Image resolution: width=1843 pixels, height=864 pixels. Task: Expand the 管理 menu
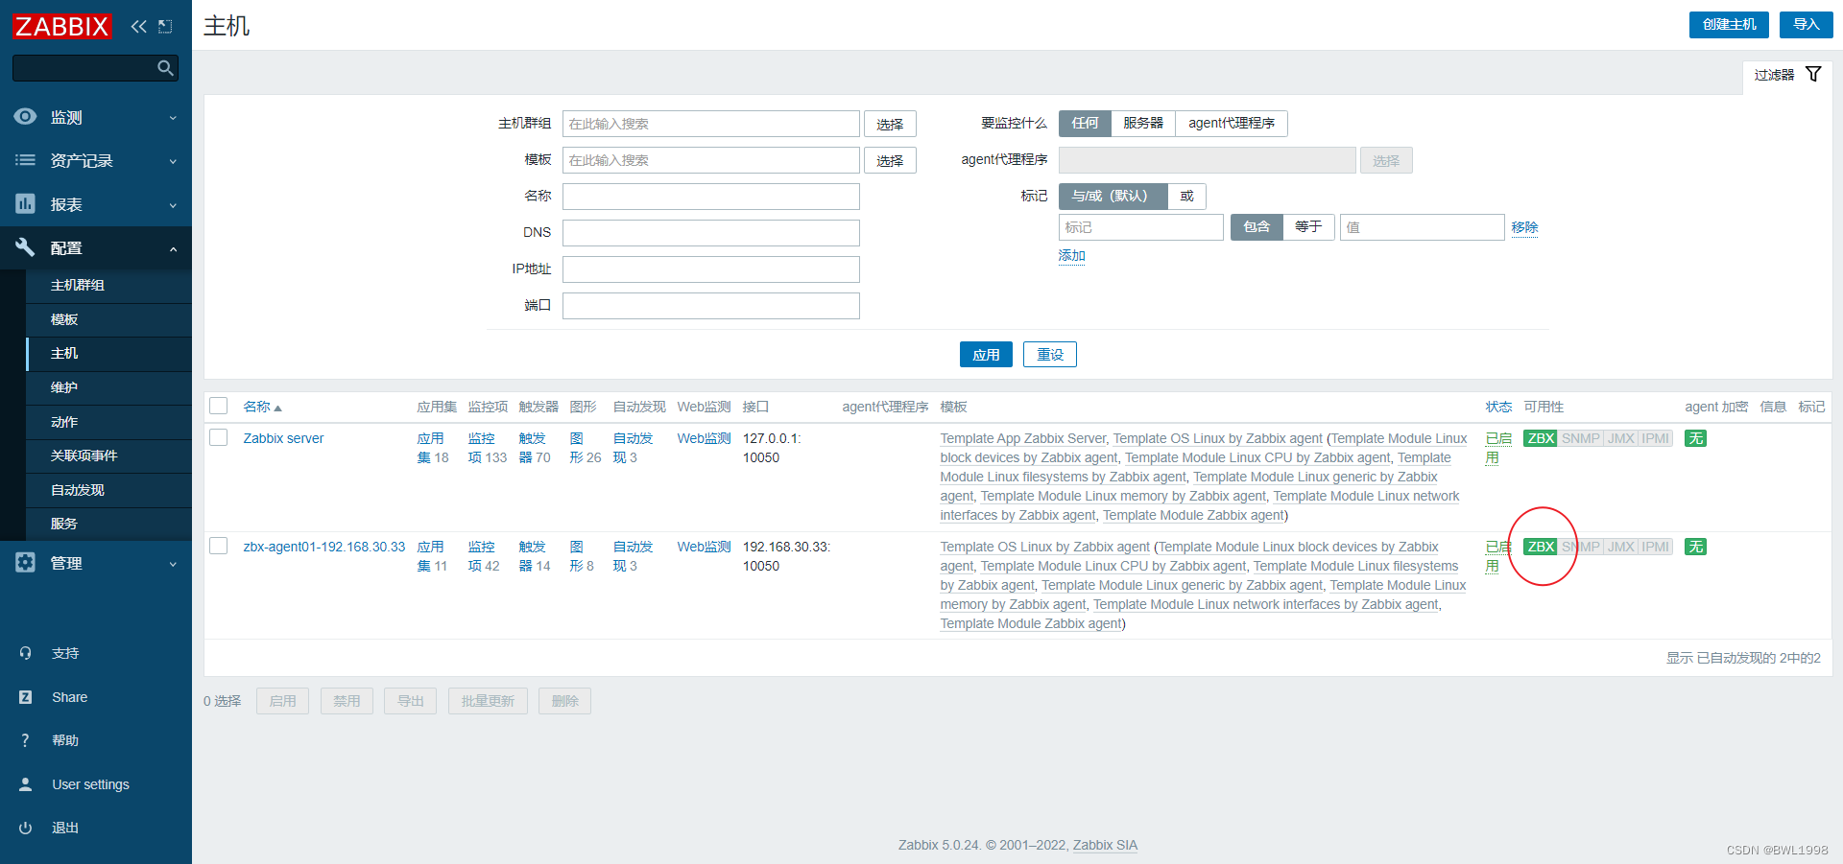point(96,563)
